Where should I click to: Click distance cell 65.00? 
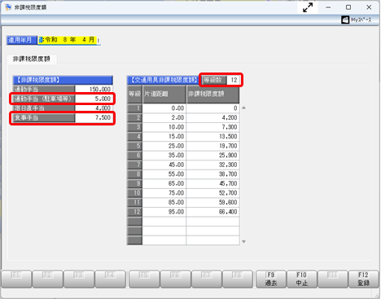point(164,183)
